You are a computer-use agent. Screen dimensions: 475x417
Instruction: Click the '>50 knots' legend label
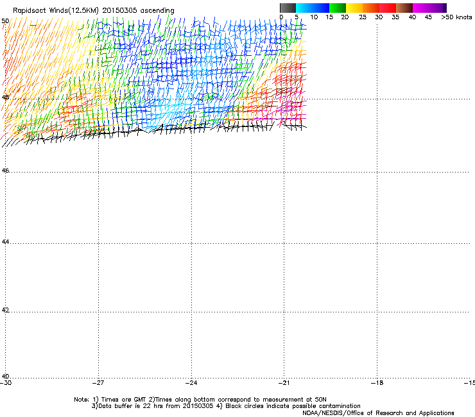tap(456, 17)
